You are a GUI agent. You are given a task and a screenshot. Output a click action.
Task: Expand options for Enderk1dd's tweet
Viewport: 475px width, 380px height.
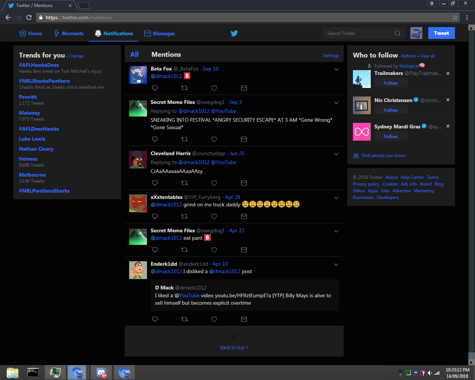336,265
